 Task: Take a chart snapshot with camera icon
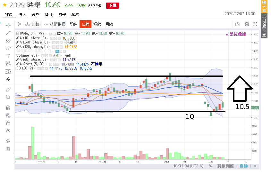[238, 24]
